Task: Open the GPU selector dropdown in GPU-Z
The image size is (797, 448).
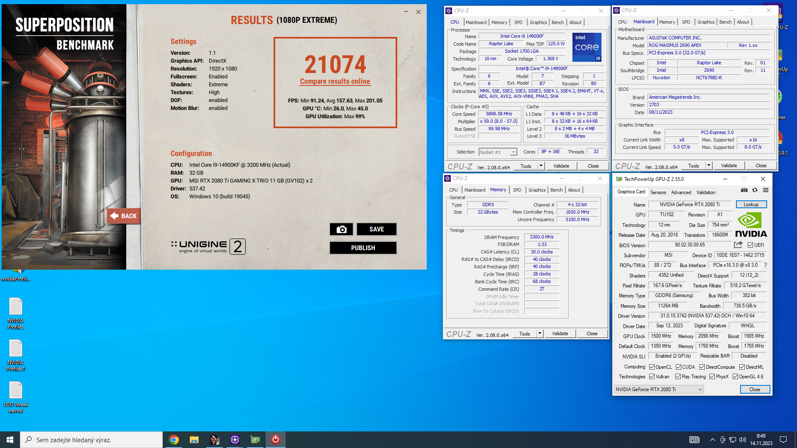Action: coord(659,390)
